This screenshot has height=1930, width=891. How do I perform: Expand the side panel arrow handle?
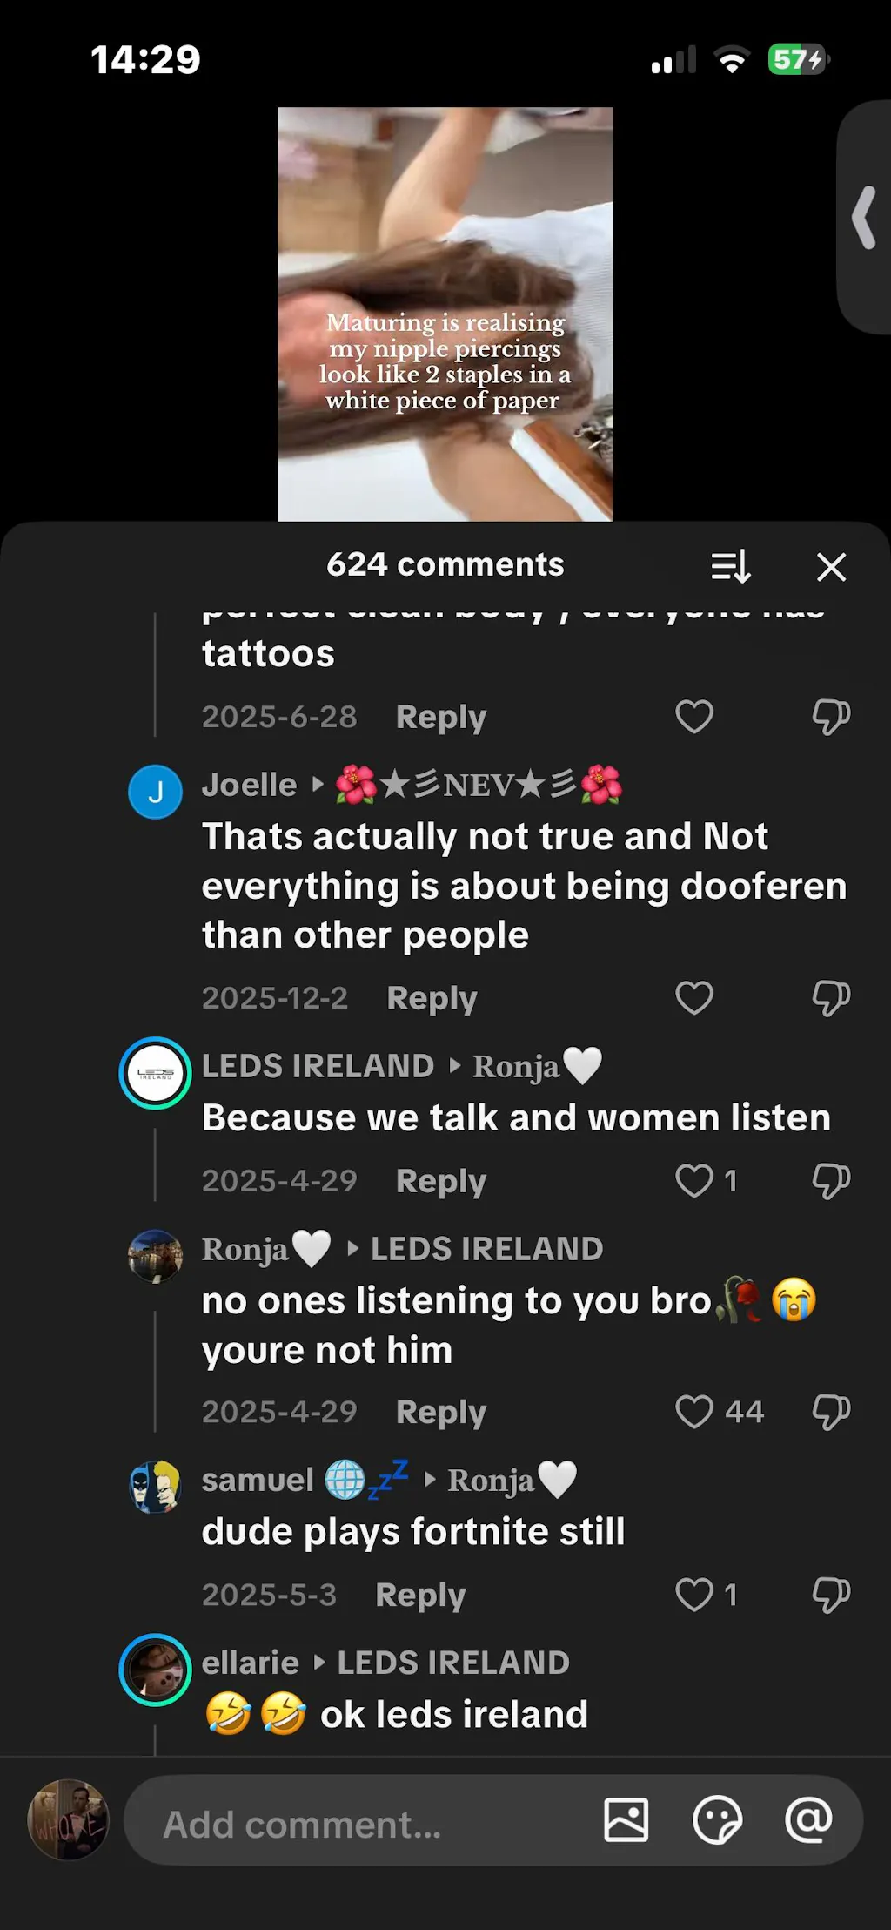(864, 217)
